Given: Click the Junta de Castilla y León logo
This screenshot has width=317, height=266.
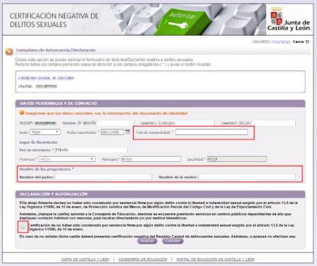Looking at the screenshot, I should point(289,19).
